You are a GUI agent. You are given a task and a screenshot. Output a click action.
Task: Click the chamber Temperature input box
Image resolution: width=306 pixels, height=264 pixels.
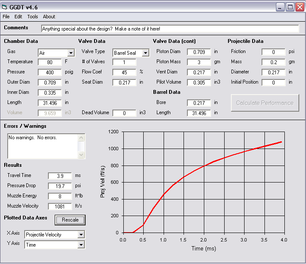[x=50, y=62]
